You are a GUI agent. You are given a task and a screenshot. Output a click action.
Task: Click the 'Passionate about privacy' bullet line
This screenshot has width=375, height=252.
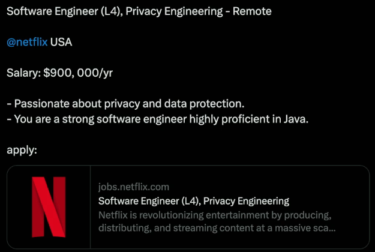point(125,103)
